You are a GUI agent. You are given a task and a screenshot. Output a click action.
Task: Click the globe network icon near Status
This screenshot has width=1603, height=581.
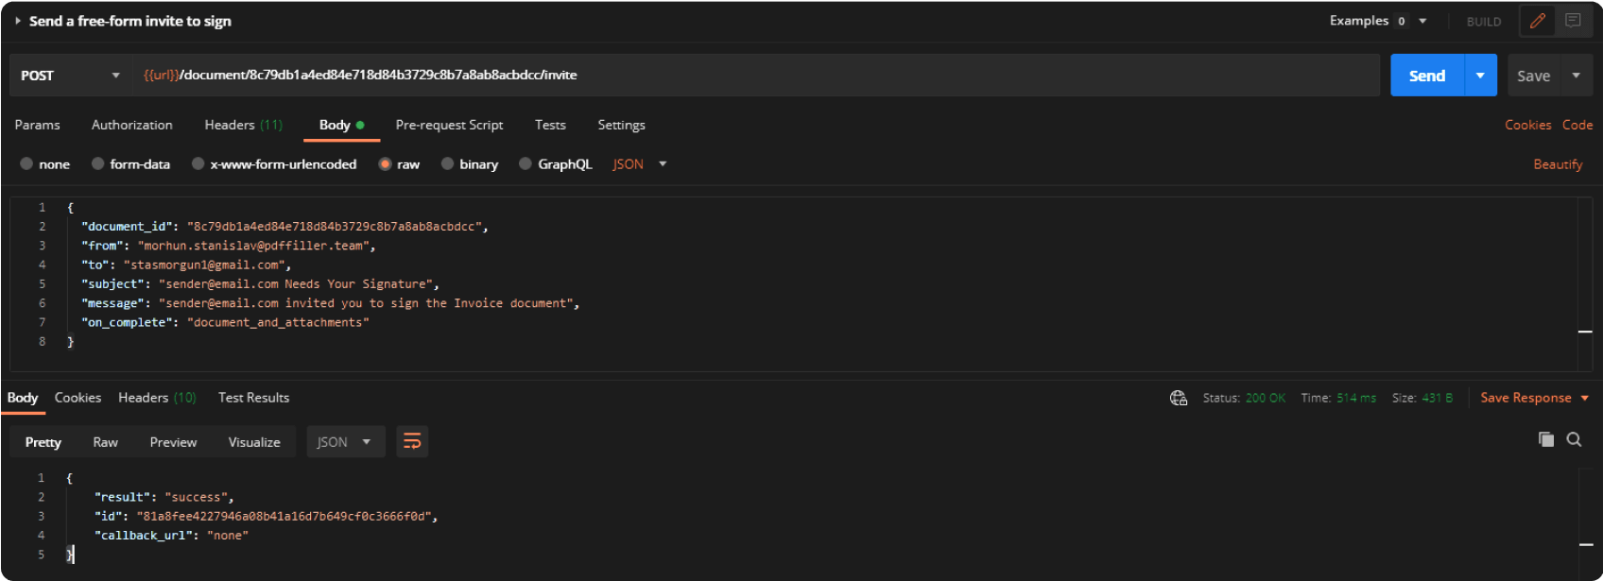[1179, 398]
